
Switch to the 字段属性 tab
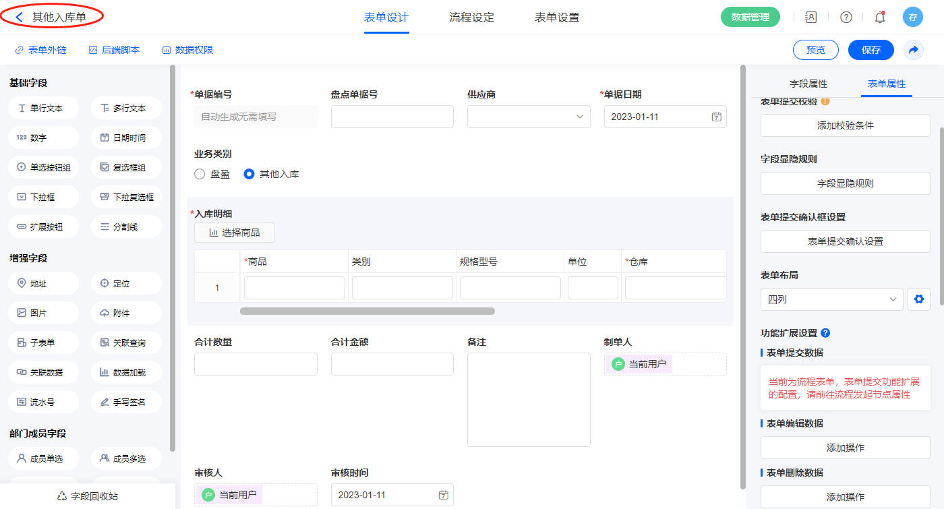pyautogui.click(x=808, y=84)
